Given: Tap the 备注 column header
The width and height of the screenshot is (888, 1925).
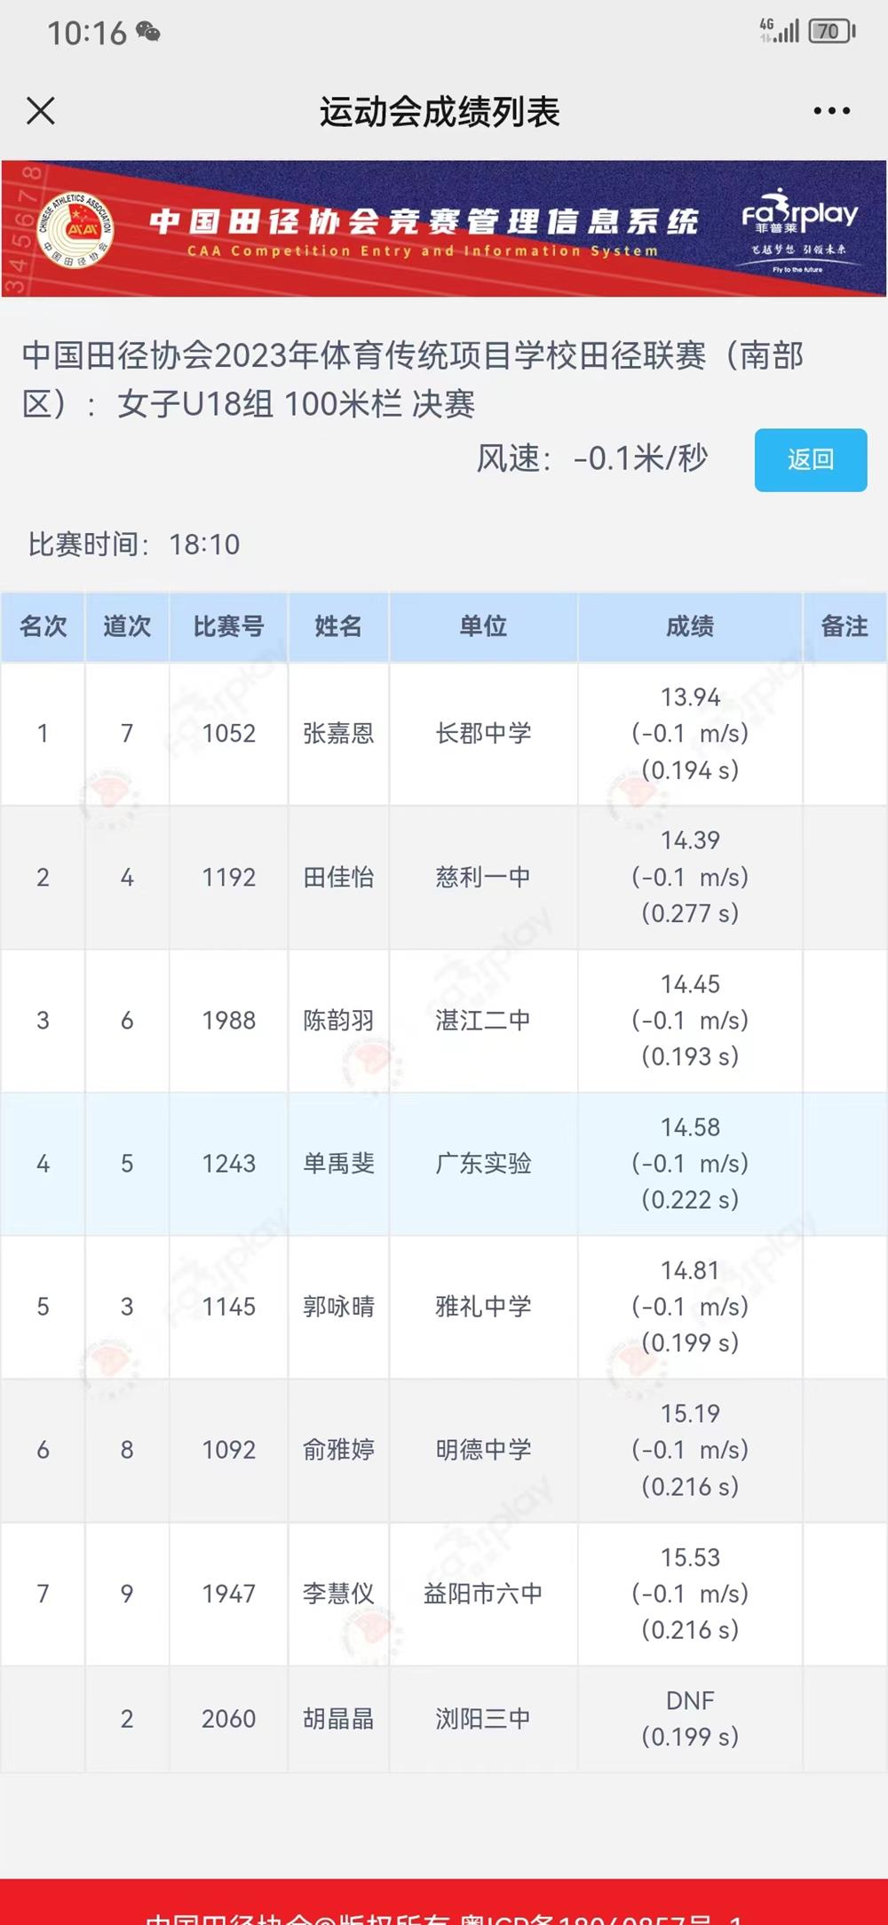Looking at the screenshot, I should (x=844, y=626).
